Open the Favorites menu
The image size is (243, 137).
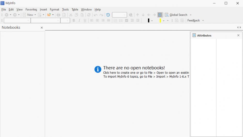click(31, 10)
